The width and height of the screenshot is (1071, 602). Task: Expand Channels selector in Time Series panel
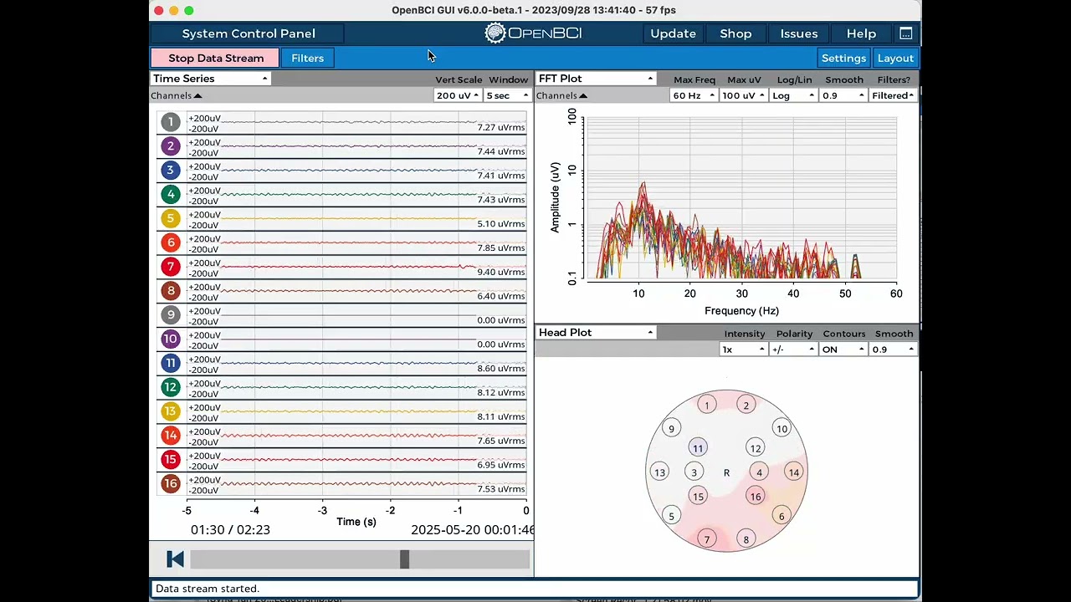(x=177, y=95)
